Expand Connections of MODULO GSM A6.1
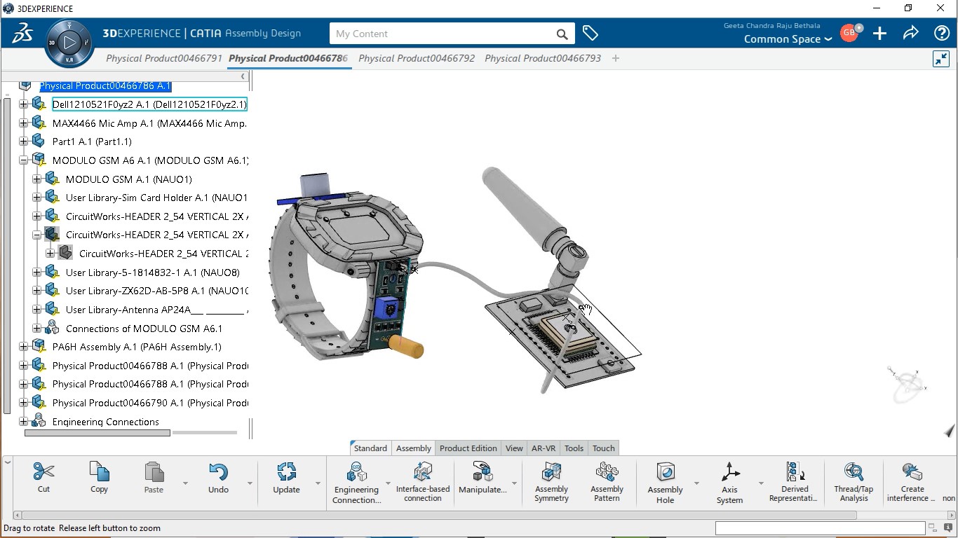 click(36, 329)
